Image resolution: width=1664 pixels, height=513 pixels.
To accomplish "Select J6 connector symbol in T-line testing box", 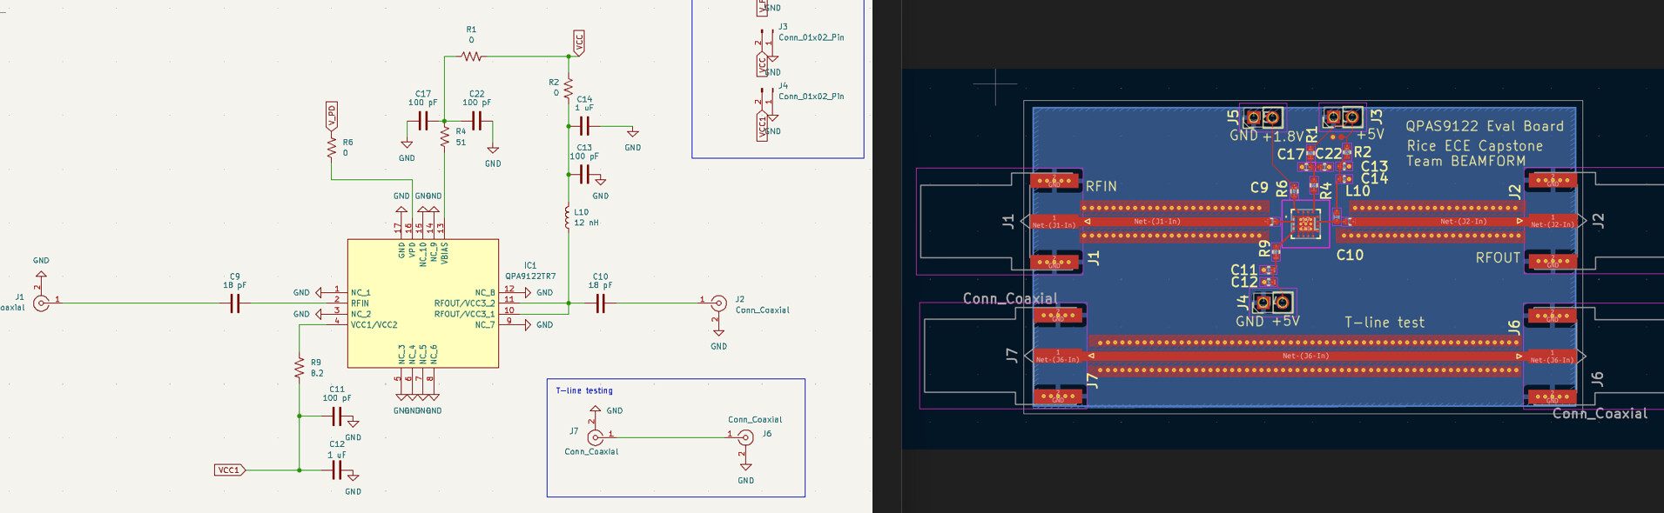I will point(745,437).
